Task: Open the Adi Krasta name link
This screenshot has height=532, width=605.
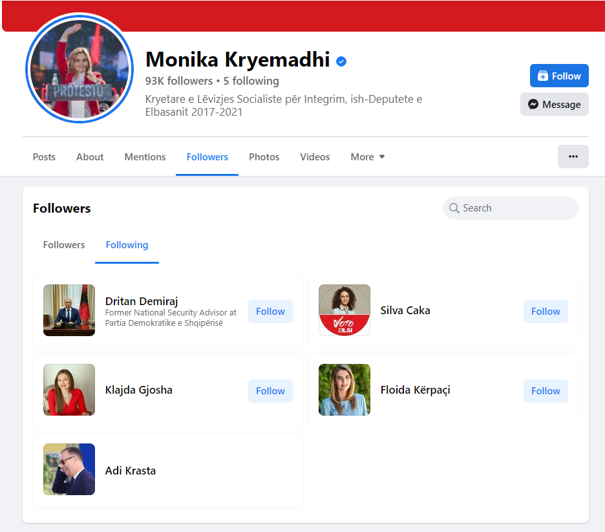Action: click(131, 471)
